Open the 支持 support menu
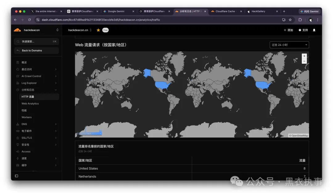The width and height of the screenshot is (333, 195). [303, 30]
